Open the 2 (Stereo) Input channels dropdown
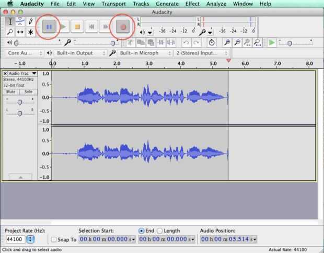The image size is (324, 253). (x=201, y=53)
